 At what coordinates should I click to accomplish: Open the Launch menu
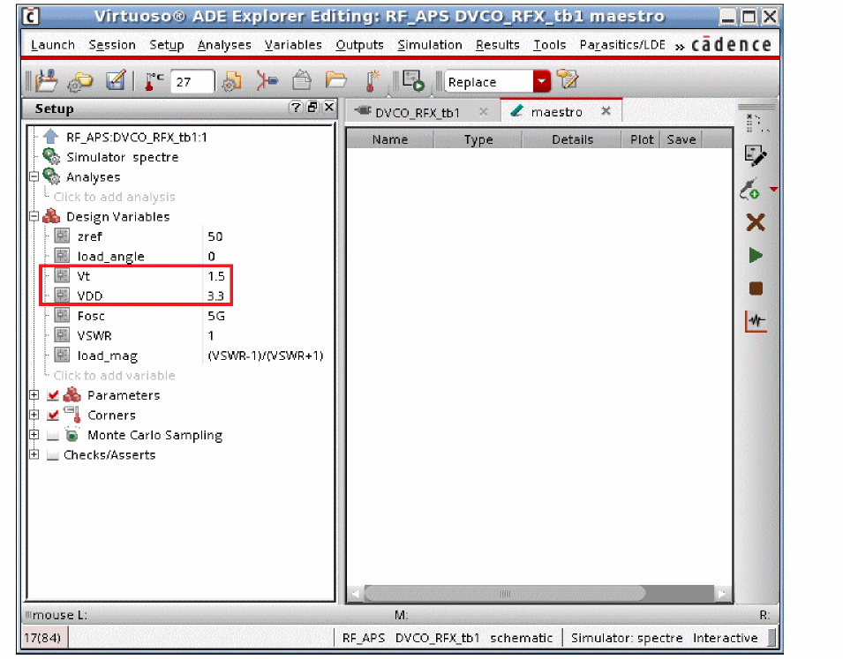(53, 45)
